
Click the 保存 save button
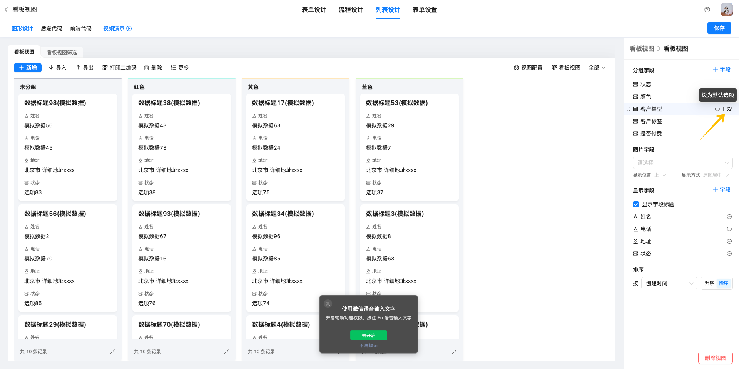719,28
